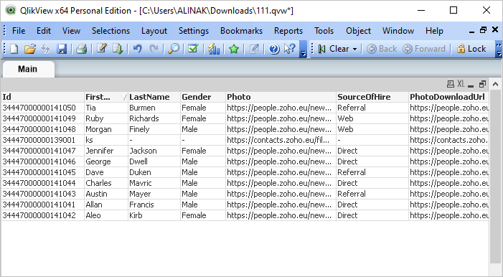The image size is (503, 277).
Task: Select last name Kirb cell
Action: point(154,215)
